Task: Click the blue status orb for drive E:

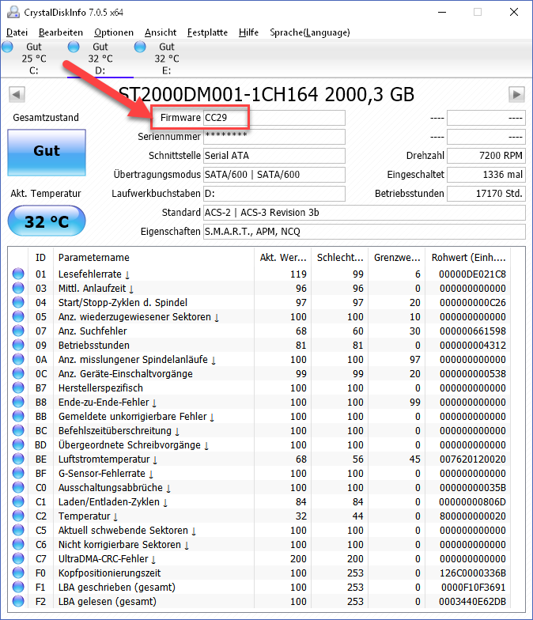Action: tap(140, 47)
